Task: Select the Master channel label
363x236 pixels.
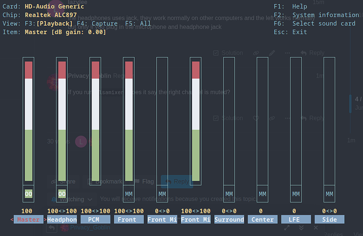Action: pyautogui.click(x=28, y=219)
